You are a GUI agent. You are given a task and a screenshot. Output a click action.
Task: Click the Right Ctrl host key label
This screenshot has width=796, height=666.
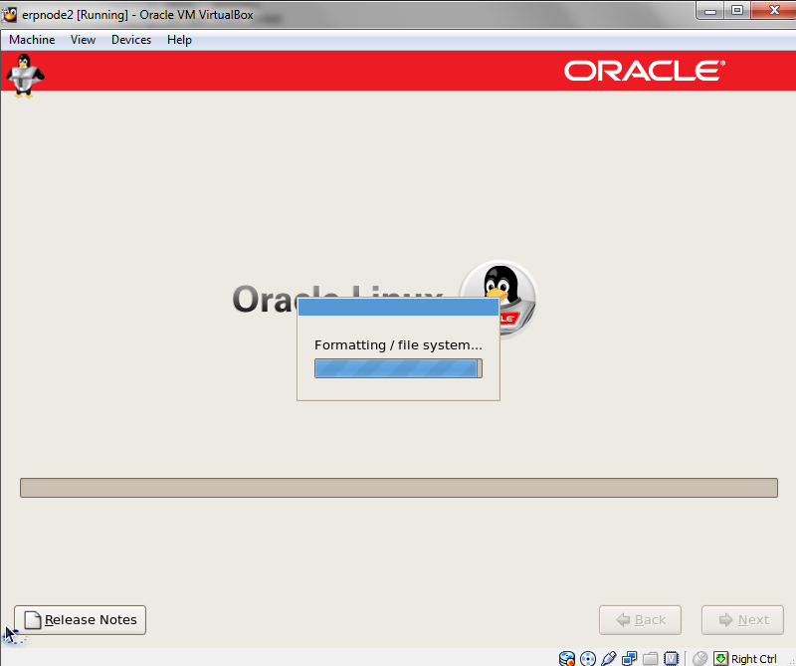point(754,659)
